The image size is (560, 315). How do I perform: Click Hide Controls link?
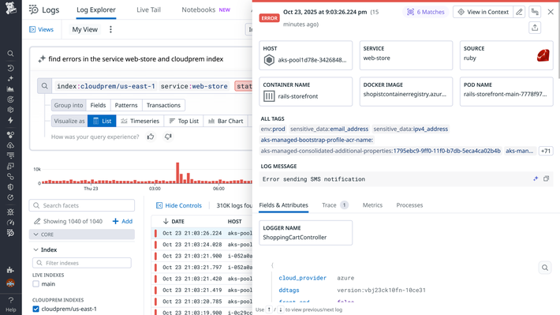(179, 205)
